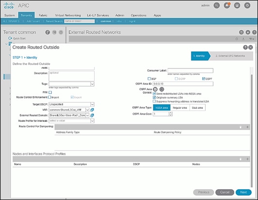Open the Operations tab

[138, 15]
